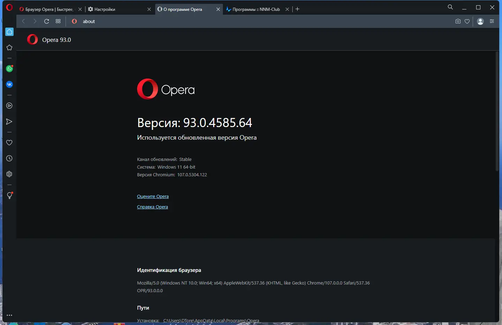The height and width of the screenshot is (325, 502).
Task: Open the tab search magnifier icon
Action: pyautogui.click(x=450, y=7)
